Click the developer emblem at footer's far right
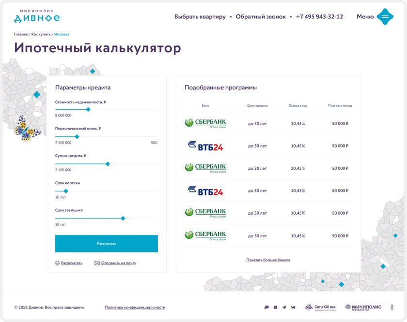This screenshot has height=322, width=407. tap(392, 307)
